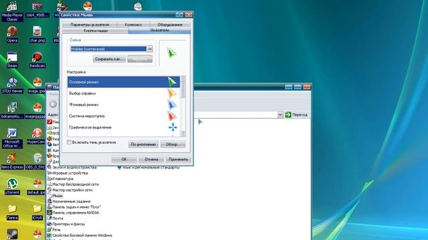This screenshot has height=240, width=428.
Task: Open Игровые устройства in the Control Panel
Action: tap(68, 173)
